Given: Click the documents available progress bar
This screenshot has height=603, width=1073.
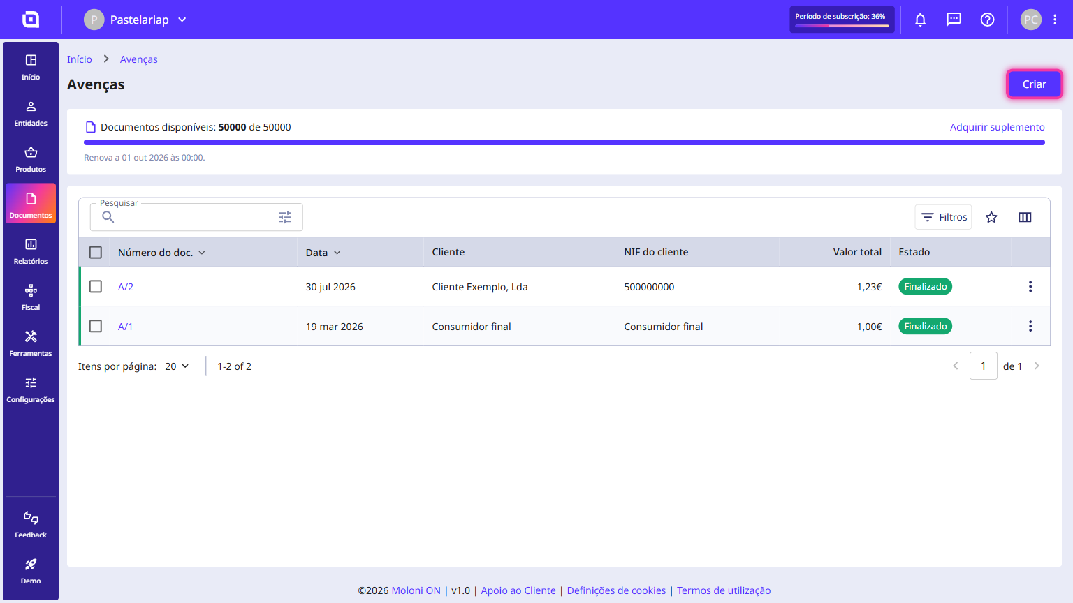Looking at the screenshot, I should pos(564,142).
